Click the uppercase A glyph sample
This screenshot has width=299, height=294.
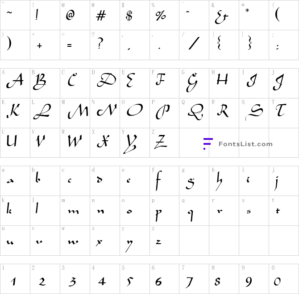[15, 81]
